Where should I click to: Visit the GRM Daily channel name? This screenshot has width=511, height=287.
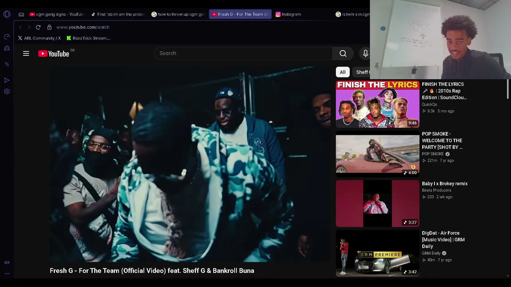pos(431,253)
